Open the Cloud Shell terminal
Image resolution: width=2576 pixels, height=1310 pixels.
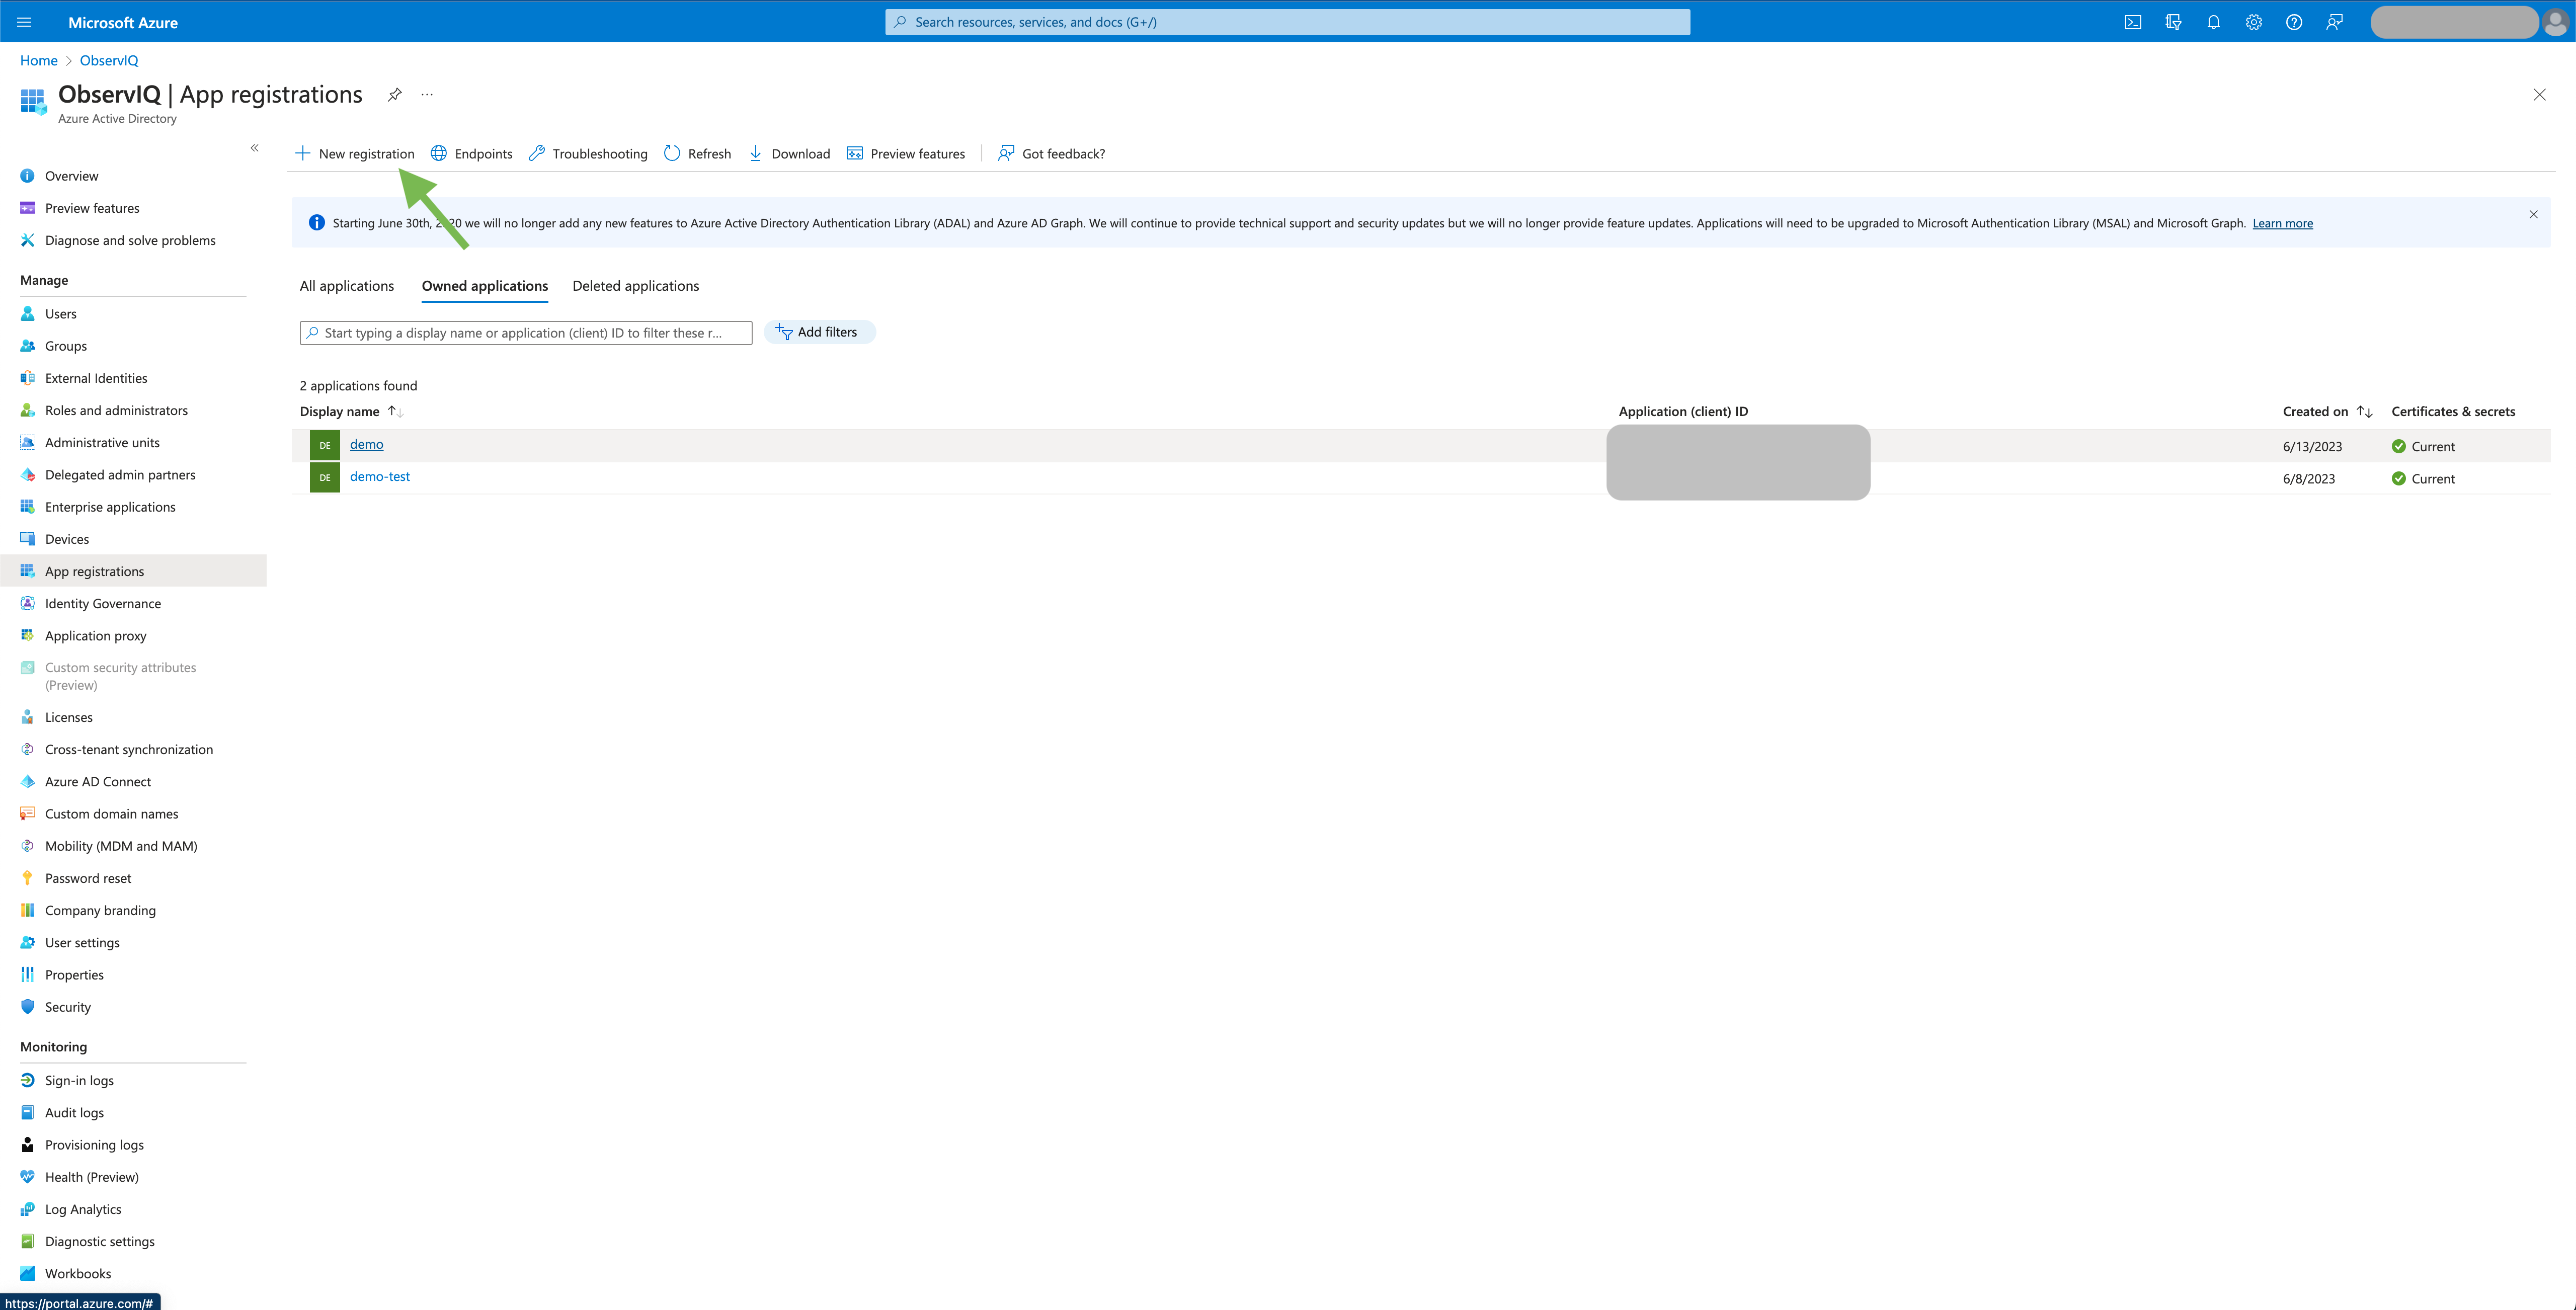click(x=2133, y=21)
